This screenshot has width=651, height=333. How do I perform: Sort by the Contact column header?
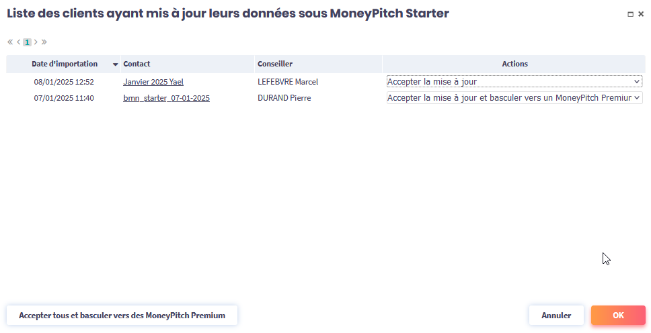point(137,64)
